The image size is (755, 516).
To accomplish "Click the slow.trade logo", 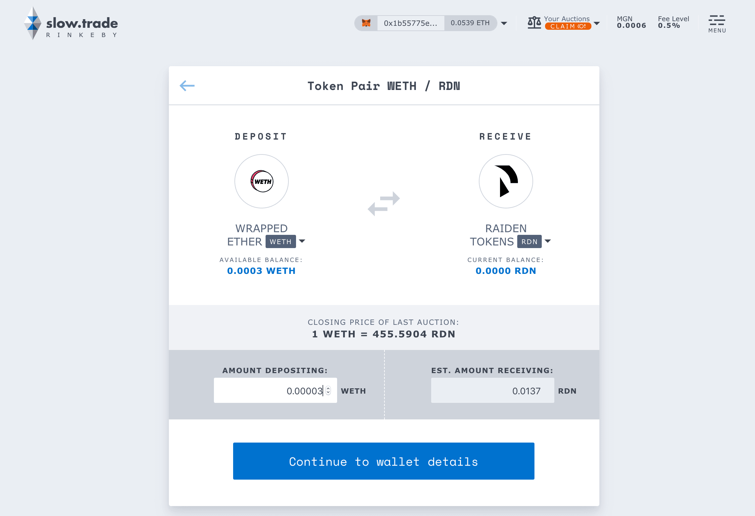I will [71, 23].
